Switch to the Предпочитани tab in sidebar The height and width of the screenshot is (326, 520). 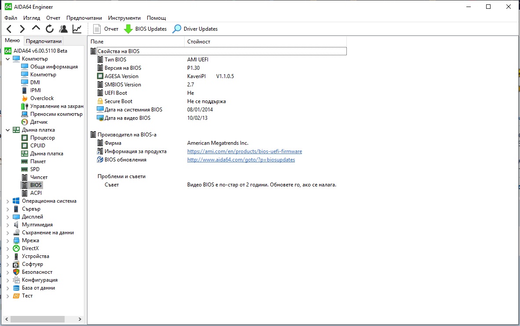(x=44, y=41)
